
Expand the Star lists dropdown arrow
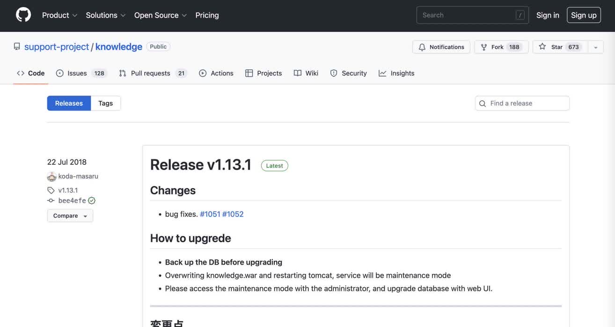(596, 47)
